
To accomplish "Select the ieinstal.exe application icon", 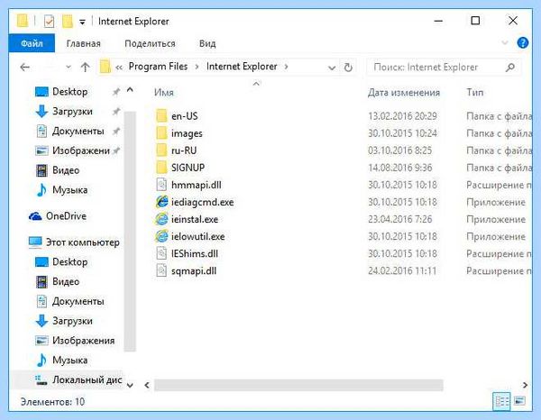I will point(161,219).
